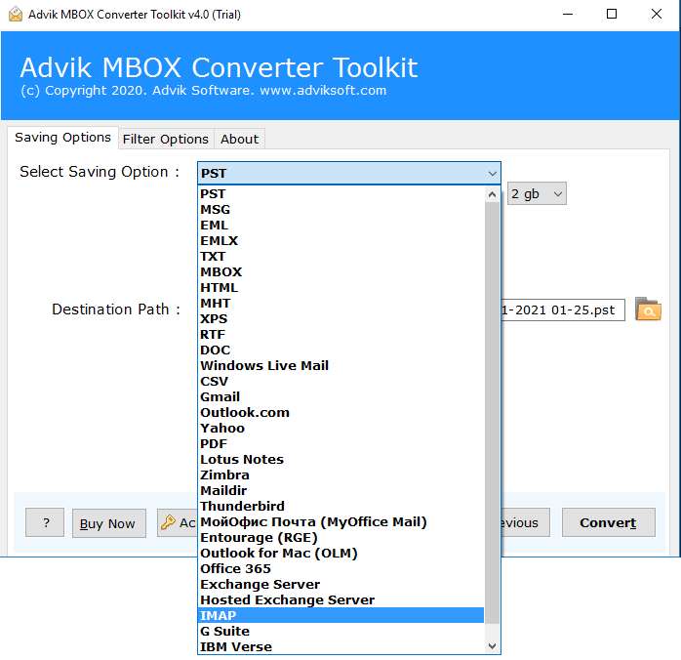Click the partially hidden Previous button
Viewport: 681px width, 660px height.
(x=525, y=522)
